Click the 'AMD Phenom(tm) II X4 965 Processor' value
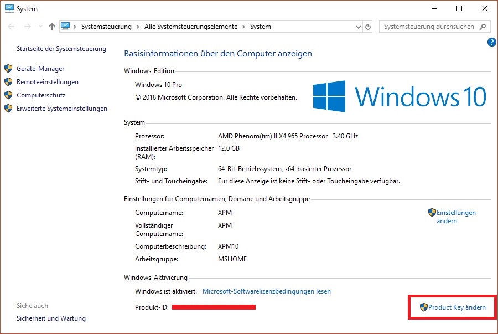This screenshot has height=334, width=498. 272,136
